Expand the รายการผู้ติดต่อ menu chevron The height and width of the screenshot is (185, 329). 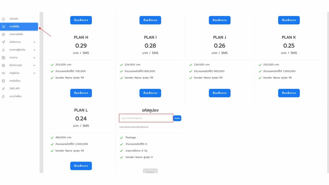click(34, 50)
